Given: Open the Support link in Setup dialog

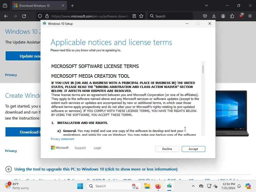Looking at the screenshot, I should click(80, 148).
